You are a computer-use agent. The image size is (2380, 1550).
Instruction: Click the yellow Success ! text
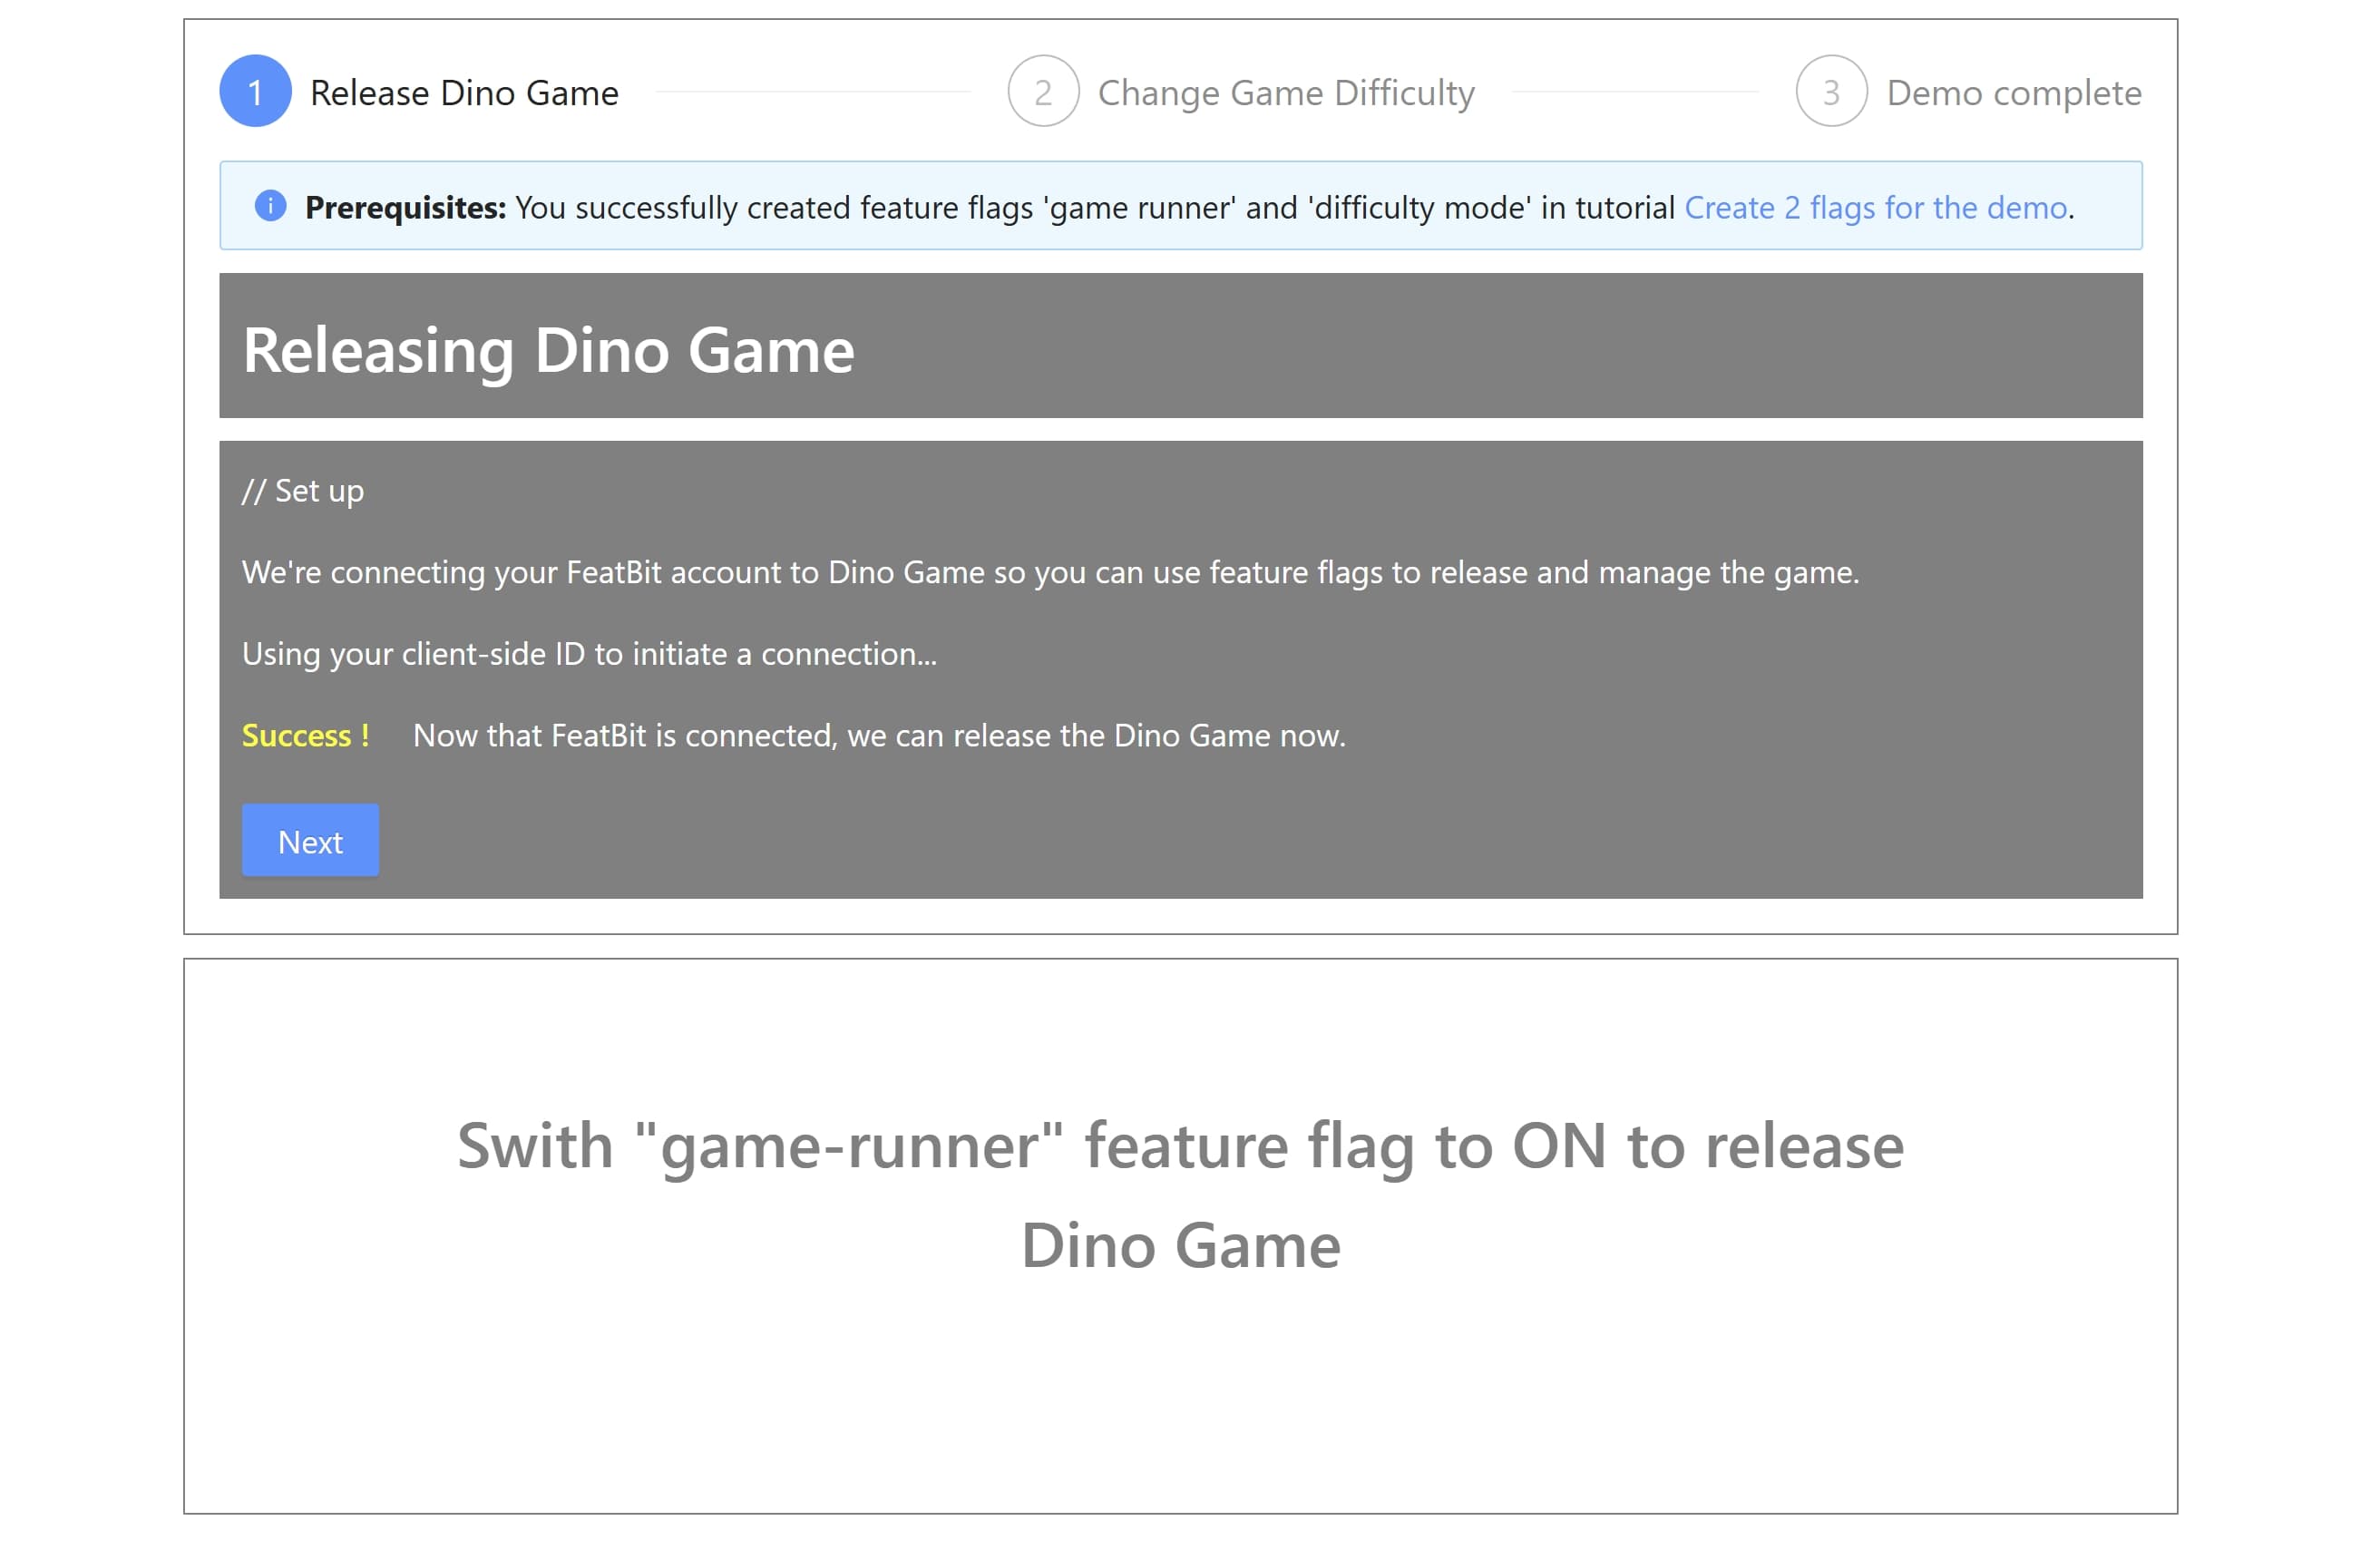pyautogui.click(x=306, y=735)
